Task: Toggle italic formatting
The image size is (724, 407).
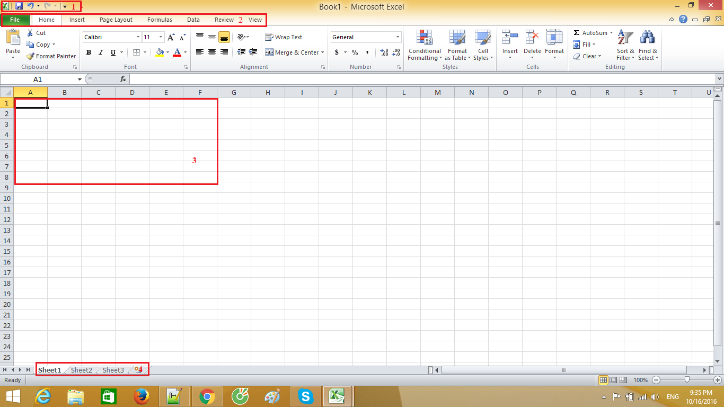Action: click(x=101, y=52)
